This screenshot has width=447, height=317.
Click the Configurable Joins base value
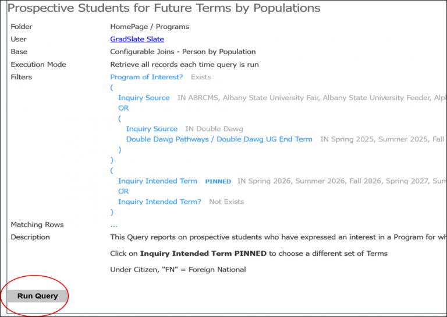click(x=183, y=52)
